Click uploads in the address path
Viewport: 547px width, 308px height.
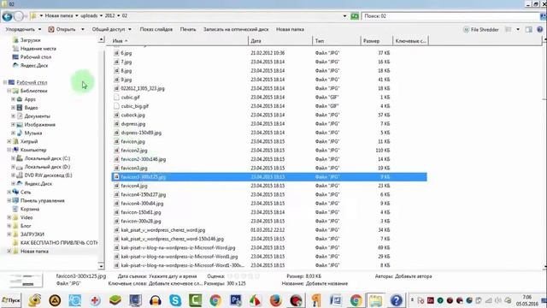tap(89, 15)
